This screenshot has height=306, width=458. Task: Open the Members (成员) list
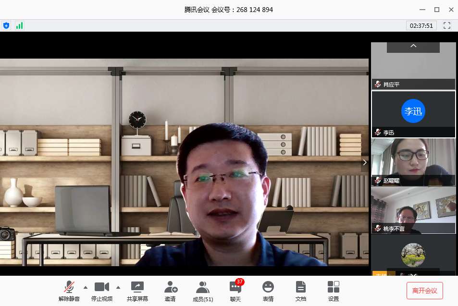coord(202,291)
